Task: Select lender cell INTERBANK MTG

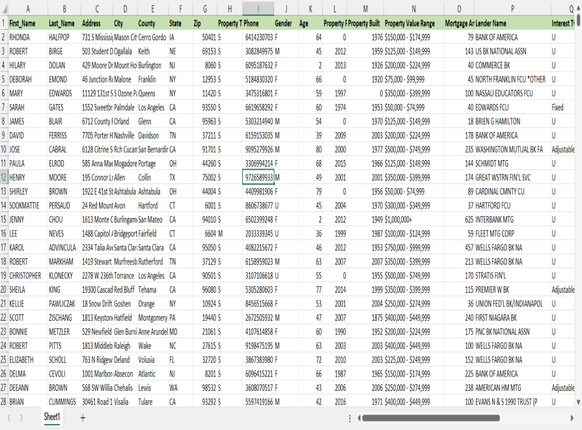Action: tap(512, 220)
